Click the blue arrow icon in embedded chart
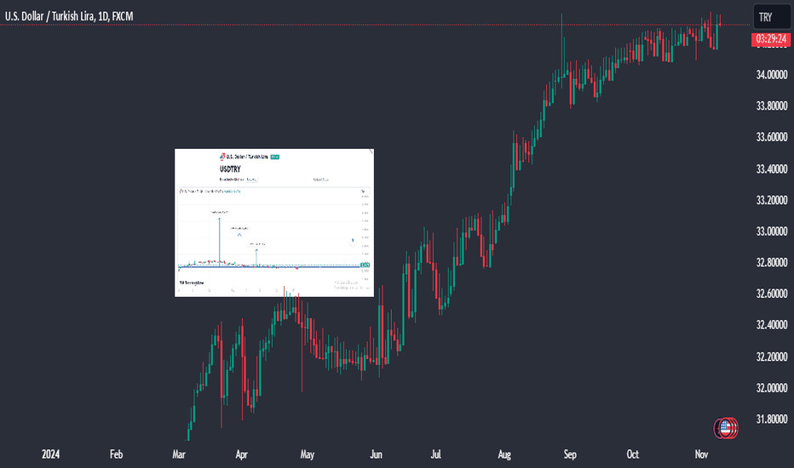 (352, 240)
